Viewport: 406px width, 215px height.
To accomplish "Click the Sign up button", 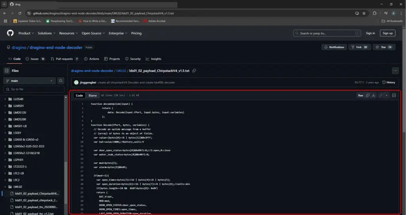I will pyautogui.click(x=387, y=33).
